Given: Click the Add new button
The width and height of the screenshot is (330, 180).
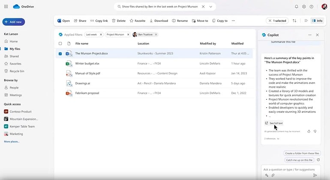Looking at the screenshot, I should tap(14, 22).
